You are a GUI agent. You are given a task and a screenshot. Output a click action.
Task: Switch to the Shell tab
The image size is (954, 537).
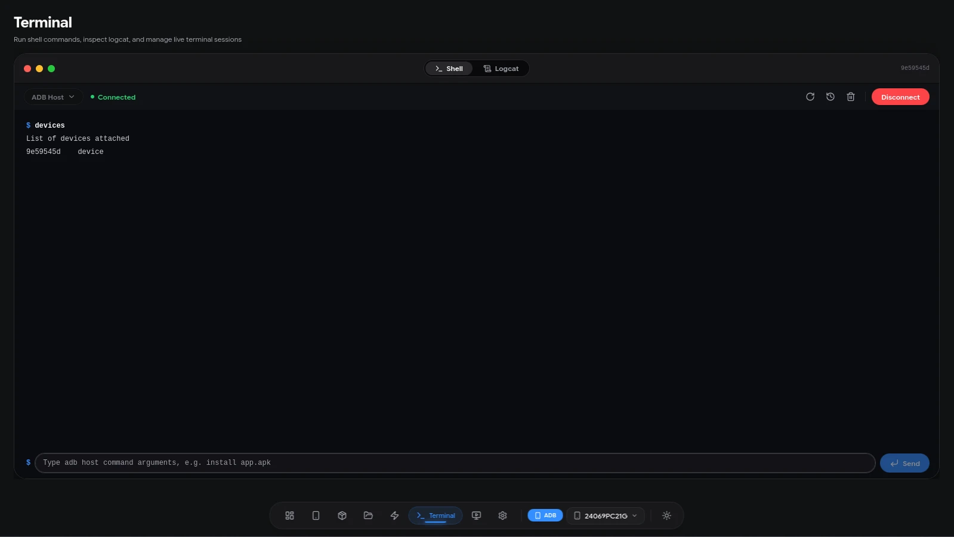pyautogui.click(x=449, y=69)
